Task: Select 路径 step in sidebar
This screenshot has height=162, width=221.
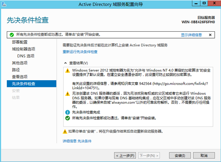Action: click(16, 70)
